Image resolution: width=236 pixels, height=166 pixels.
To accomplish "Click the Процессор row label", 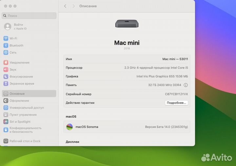I will 74,68.
